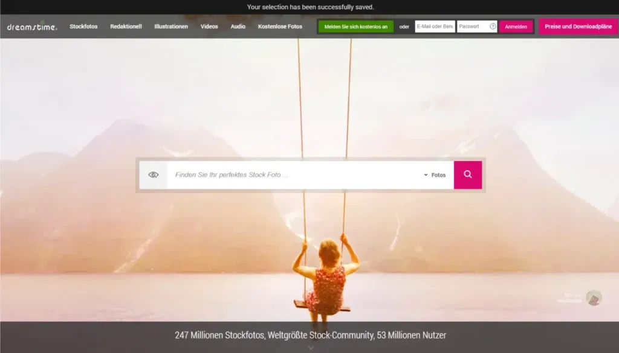Open Preise und Downloadpläne
This screenshot has height=353, width=619.
click(x=578, y=27)
